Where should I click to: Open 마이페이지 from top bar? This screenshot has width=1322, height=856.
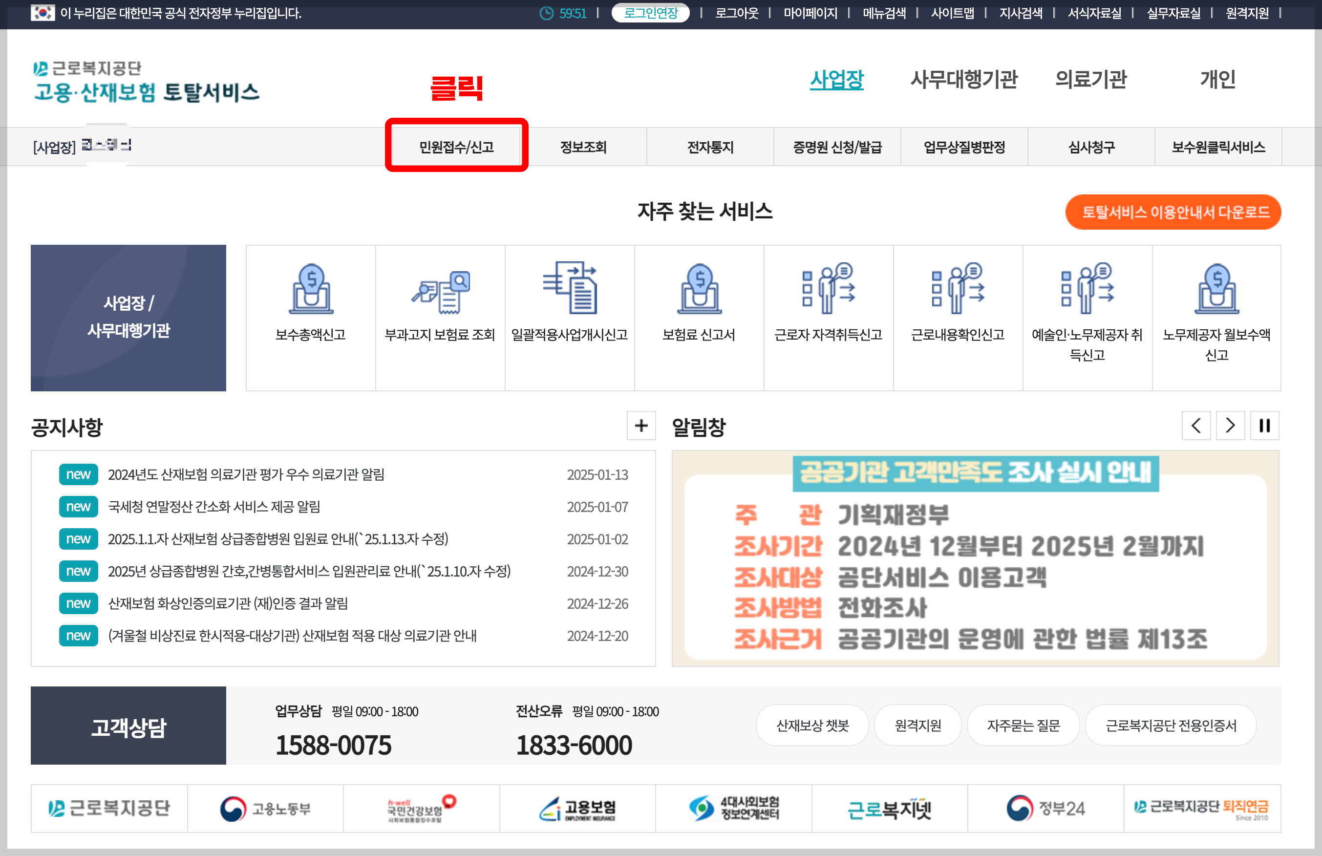click(x=810, y=13)
